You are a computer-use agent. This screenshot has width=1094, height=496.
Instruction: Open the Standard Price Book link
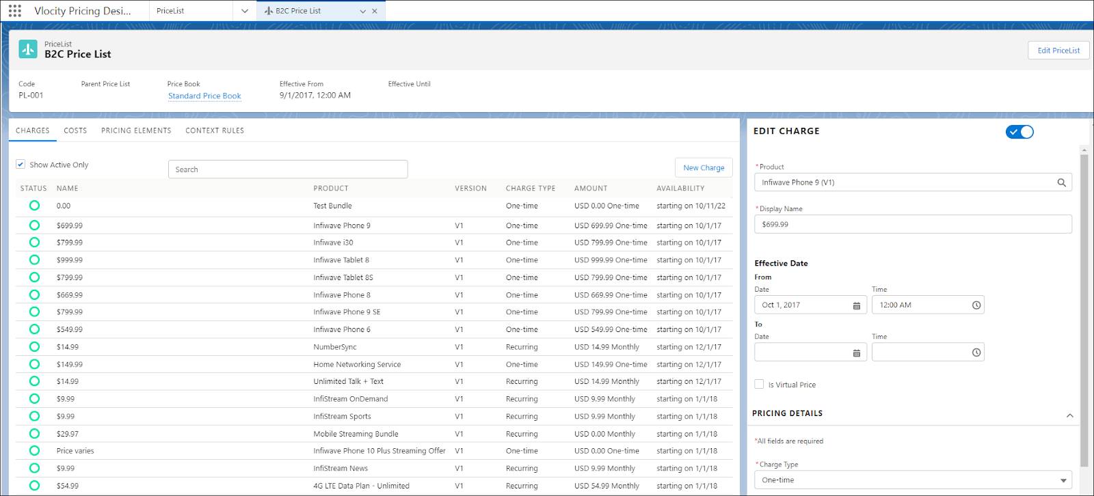(x=204, y=96)
